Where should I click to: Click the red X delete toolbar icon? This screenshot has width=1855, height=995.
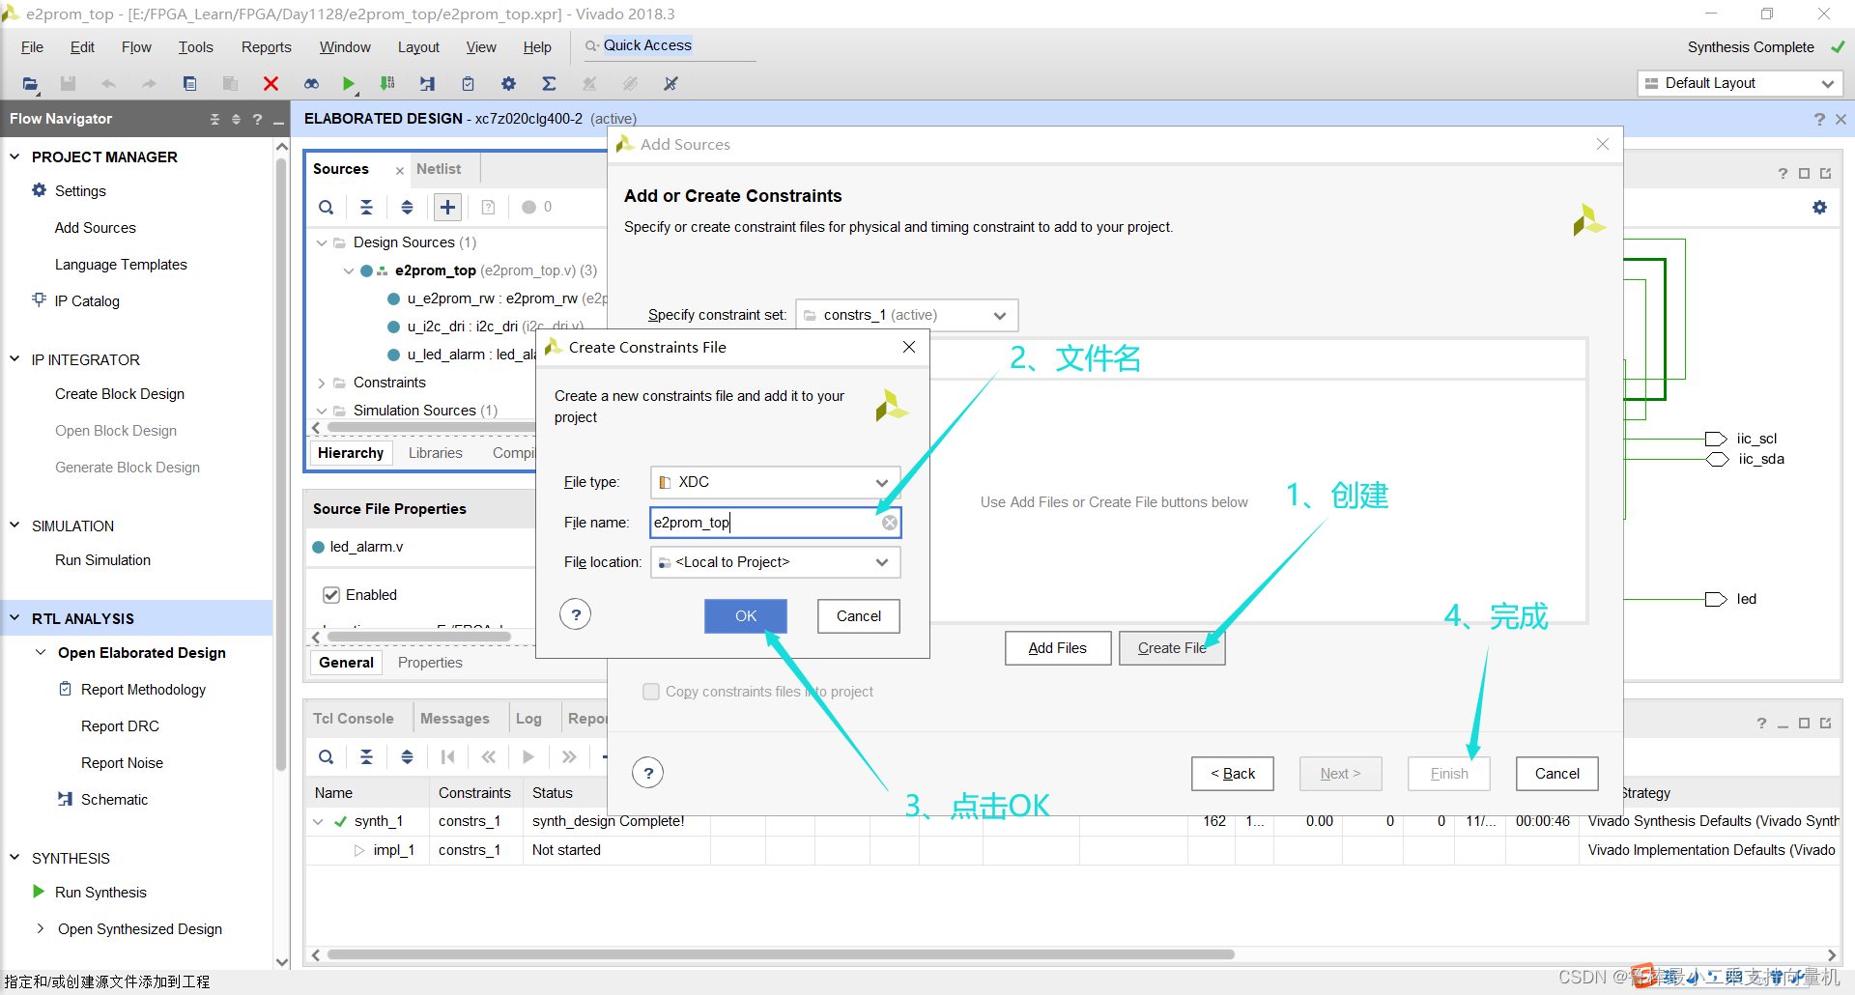pos(271,84)
